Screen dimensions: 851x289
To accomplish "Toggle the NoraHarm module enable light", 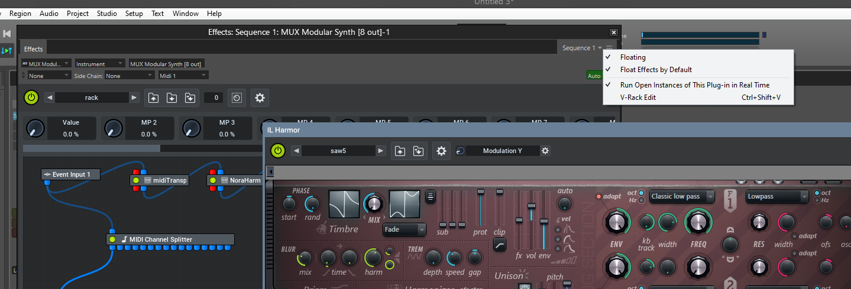I will (214, 180).
